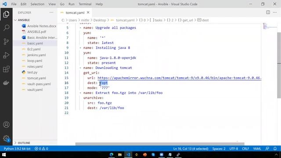The height and width of the screenshot is (158, 281).
Task: Open the Source Control view
Action: pyautogui.click(x=6, y=42)
